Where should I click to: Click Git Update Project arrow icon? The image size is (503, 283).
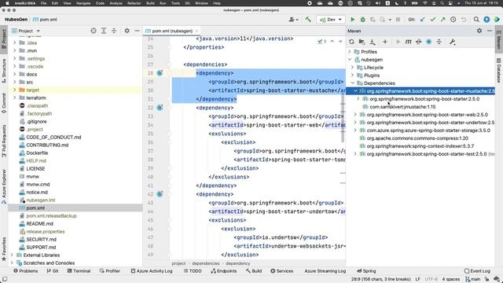click(x=423, y=20)
